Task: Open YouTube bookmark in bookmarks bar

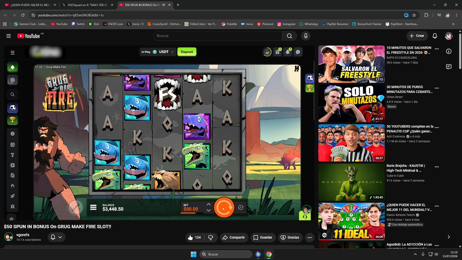Action: [59, 24]
